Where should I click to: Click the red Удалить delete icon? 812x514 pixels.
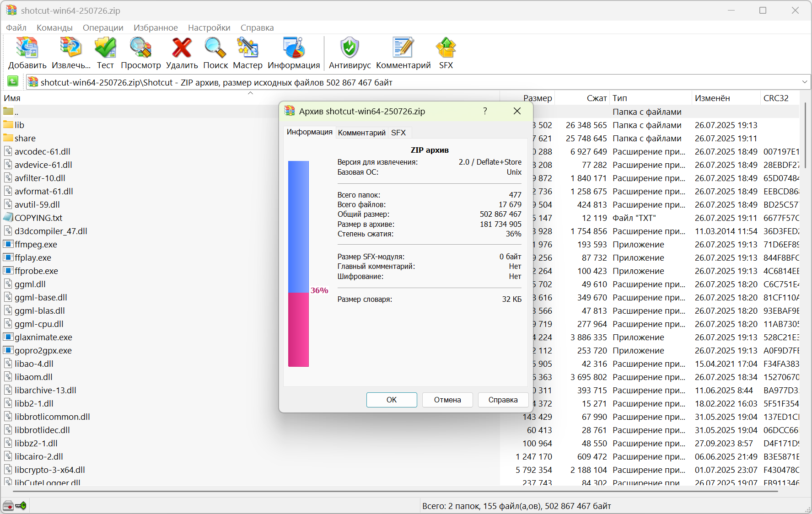(x=182, y=48)
